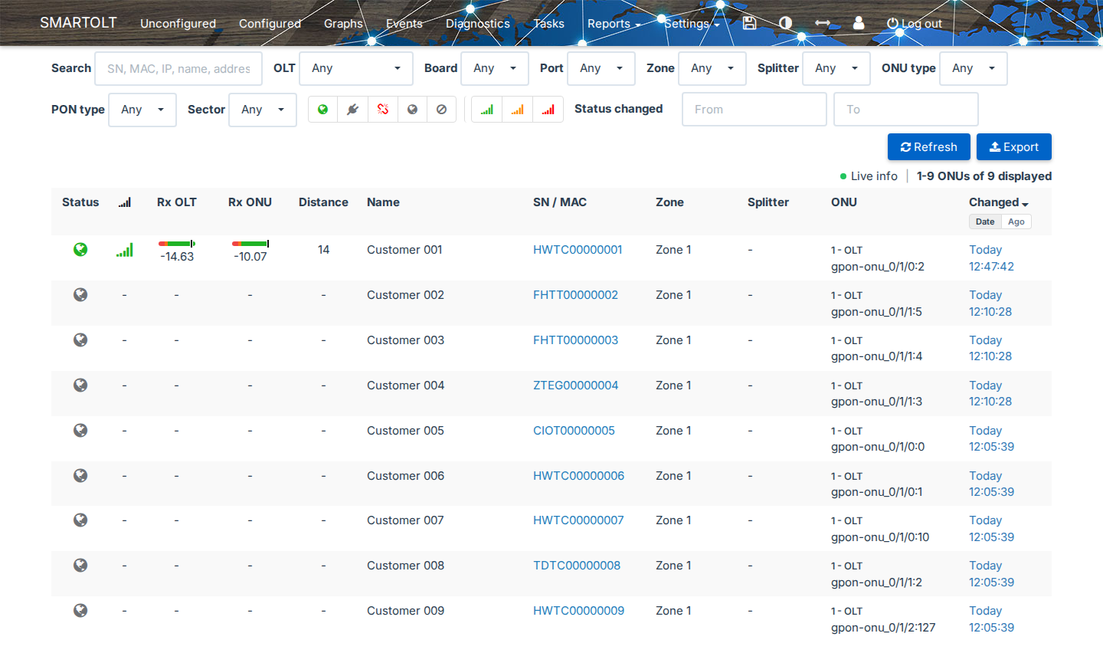Open the Zone filter dropdown
The height and width of the screenshot is (653, 1103).
[x=712, y=68]
